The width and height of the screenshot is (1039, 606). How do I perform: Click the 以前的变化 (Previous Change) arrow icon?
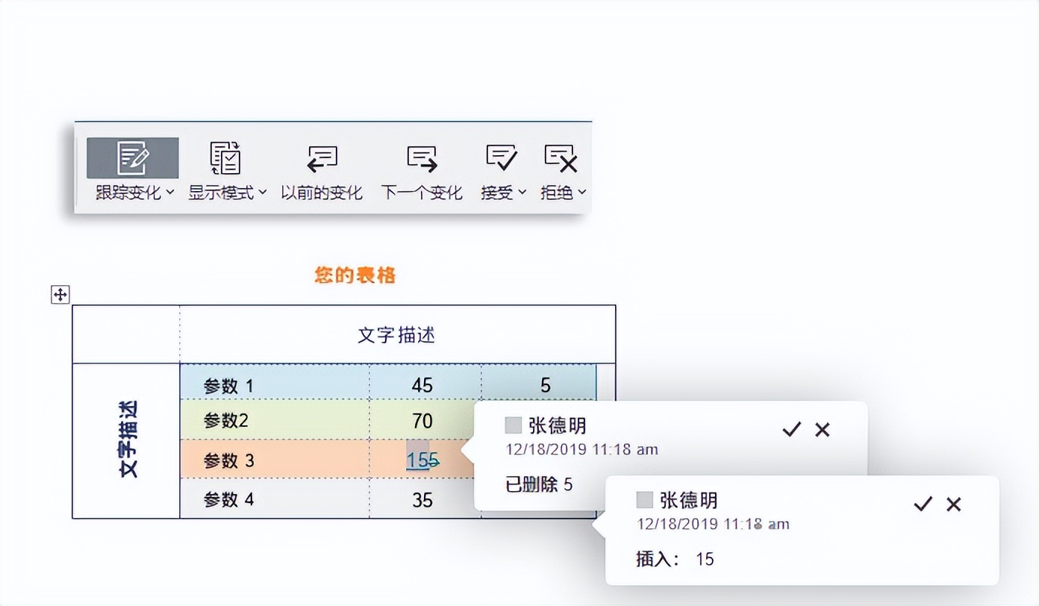click(x=321, y=157)
